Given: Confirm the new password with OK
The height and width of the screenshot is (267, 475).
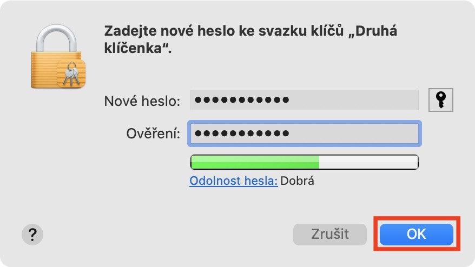Looking at the screenshot, I should click(416, 234).
